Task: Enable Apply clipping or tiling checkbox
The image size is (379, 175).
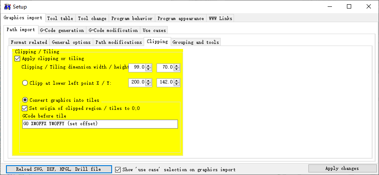Action: 18,59
